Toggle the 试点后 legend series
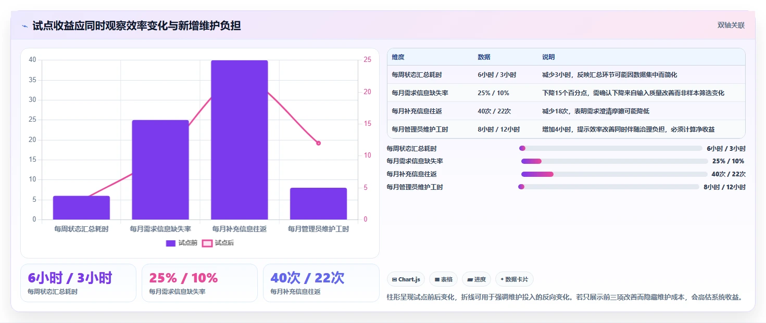Screen dimensions: 766x323 tap(218, 243)
